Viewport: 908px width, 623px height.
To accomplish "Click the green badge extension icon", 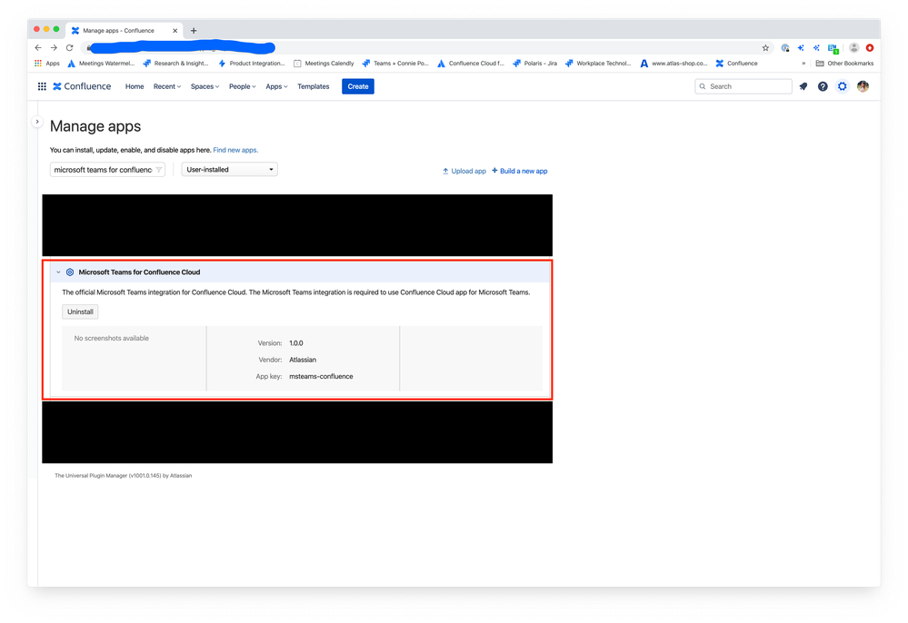I will pos(833,49).
